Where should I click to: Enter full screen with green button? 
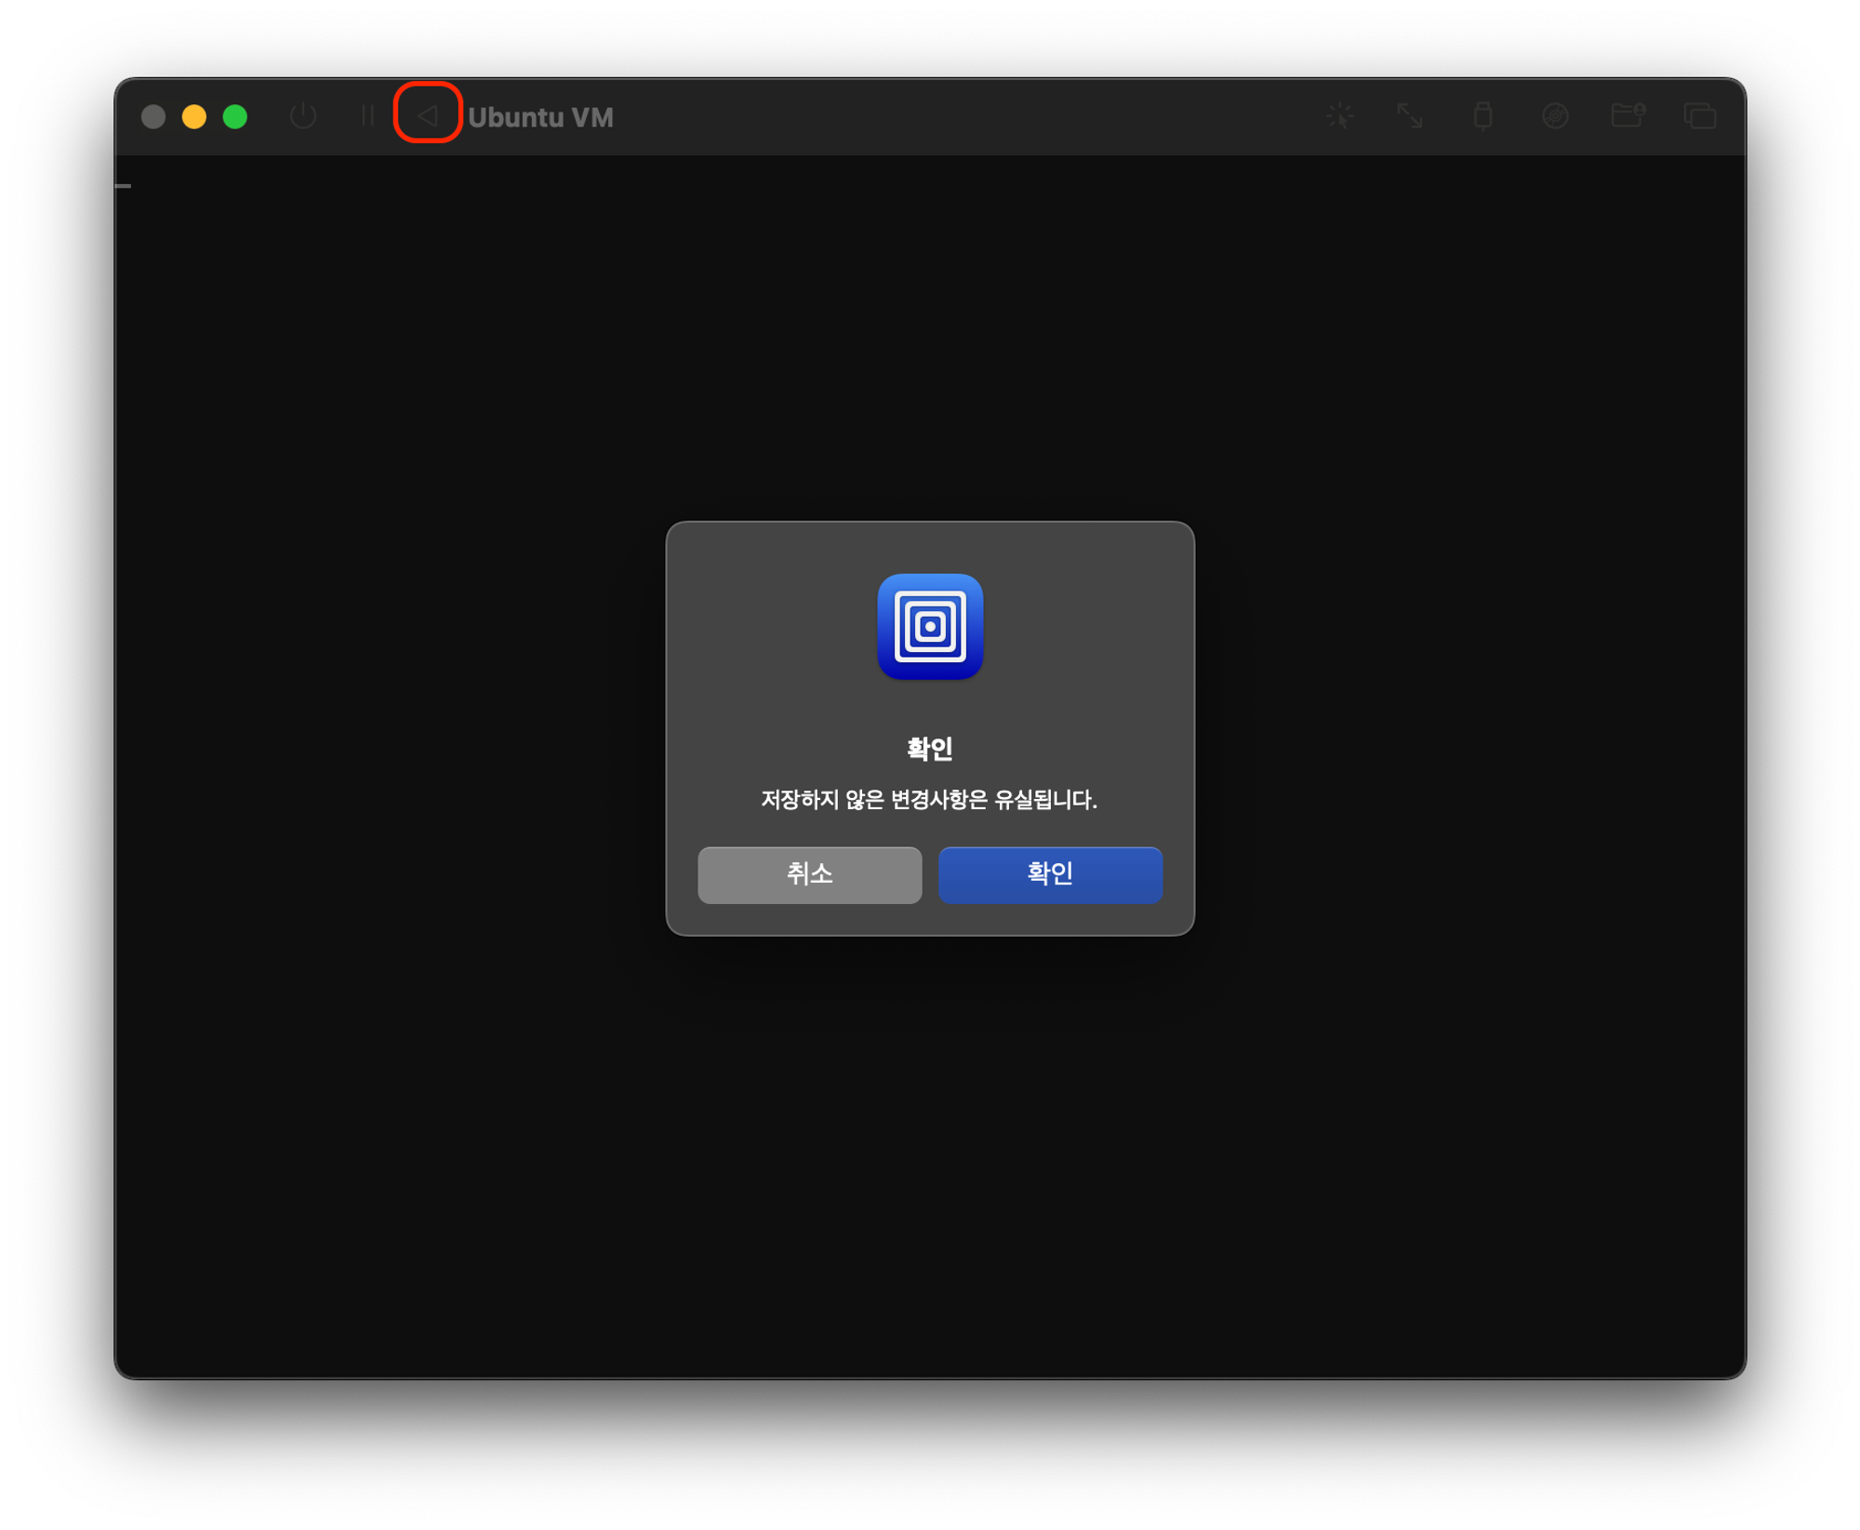tap(235, 116)
